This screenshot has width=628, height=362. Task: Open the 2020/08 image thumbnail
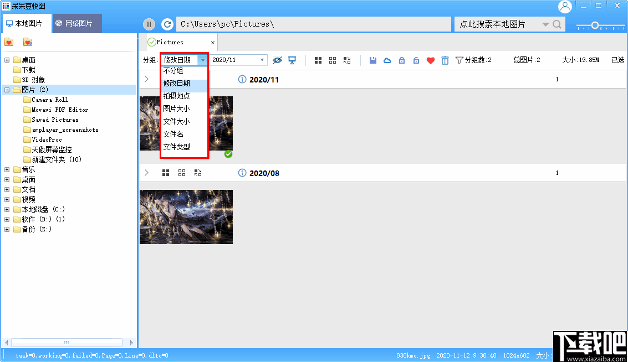[186, 217]
